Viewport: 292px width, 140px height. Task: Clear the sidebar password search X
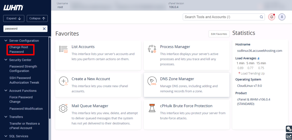pos(44,29)
